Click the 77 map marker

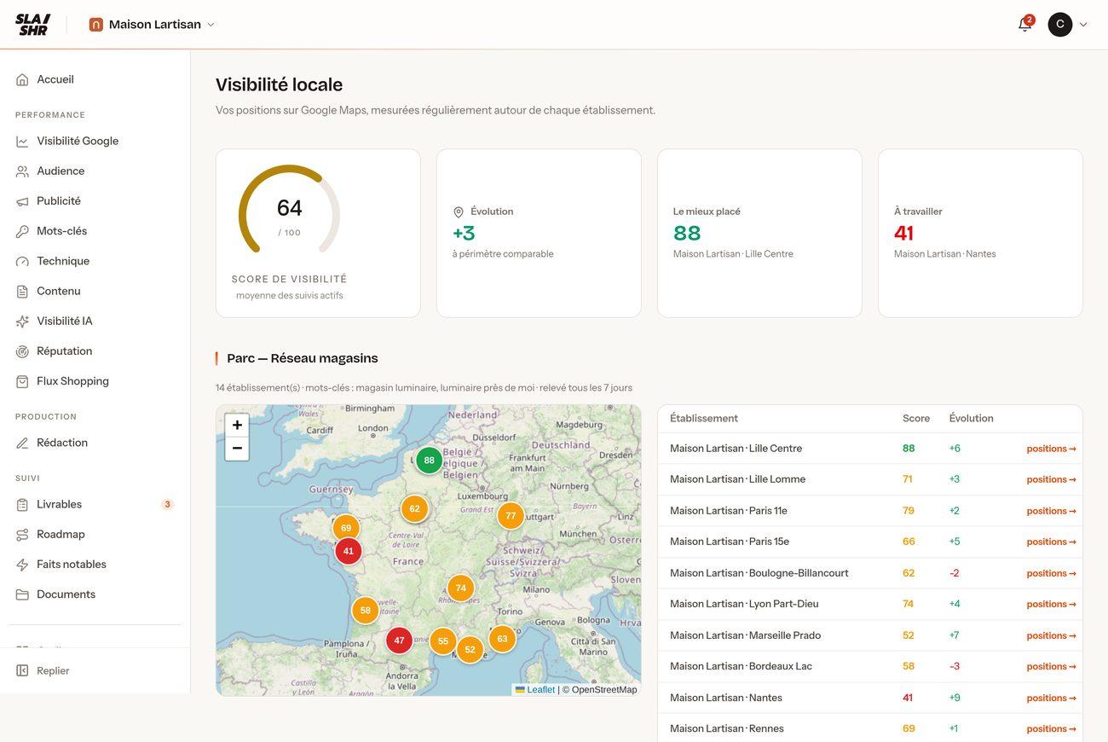coord(511,515)
